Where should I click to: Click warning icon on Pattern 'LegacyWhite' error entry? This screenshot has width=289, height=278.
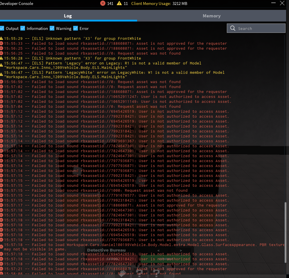1,73
